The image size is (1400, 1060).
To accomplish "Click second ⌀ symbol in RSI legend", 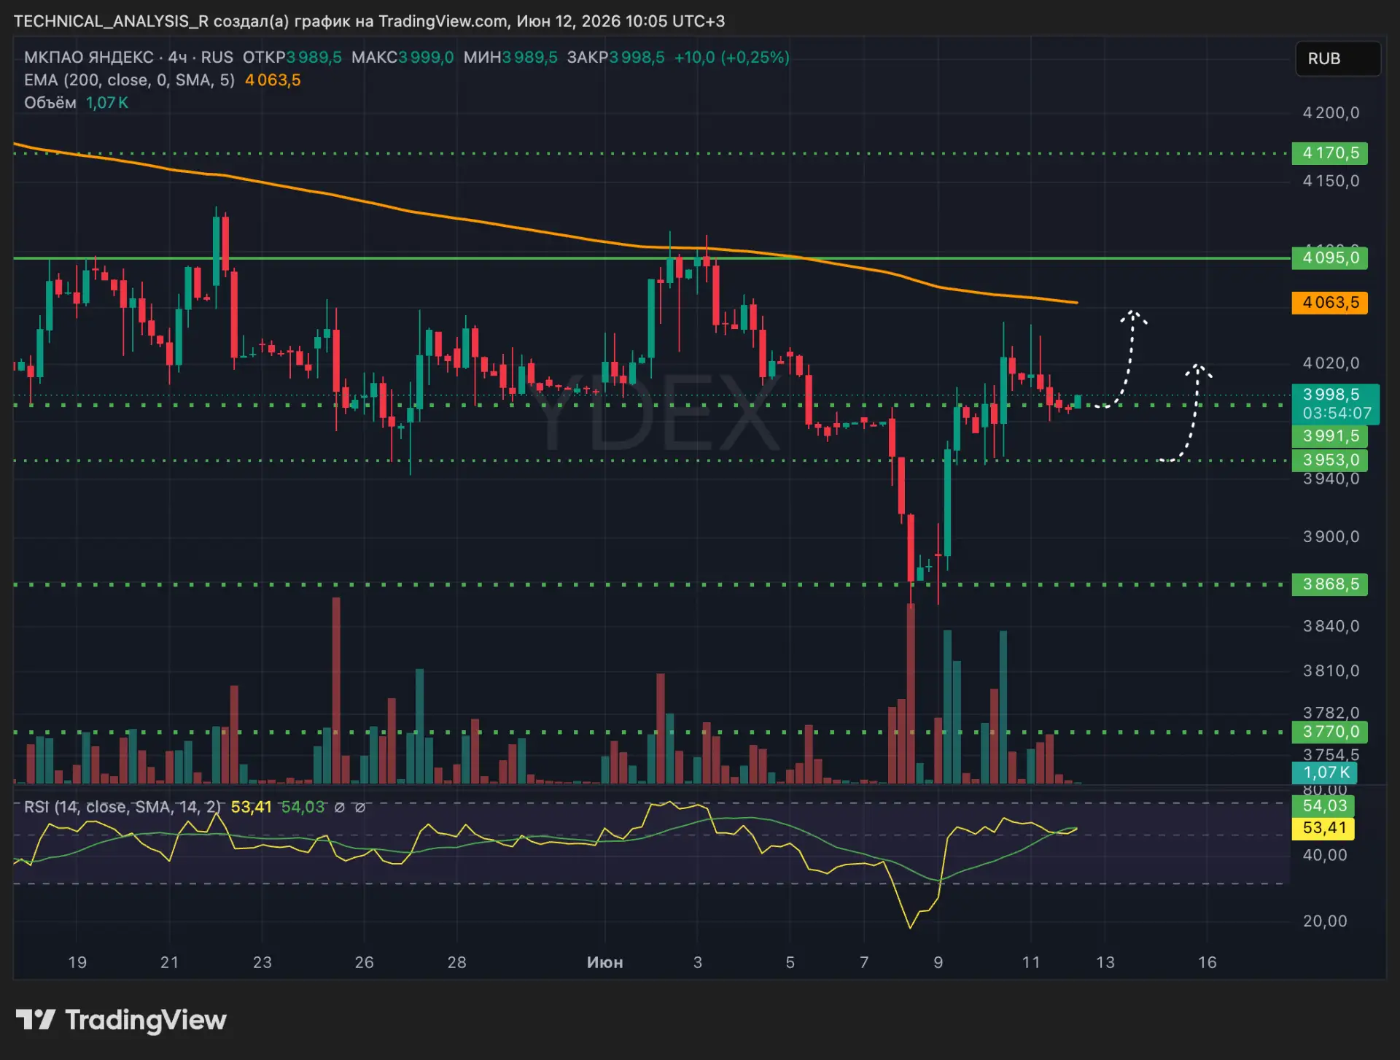I will 359,808.
